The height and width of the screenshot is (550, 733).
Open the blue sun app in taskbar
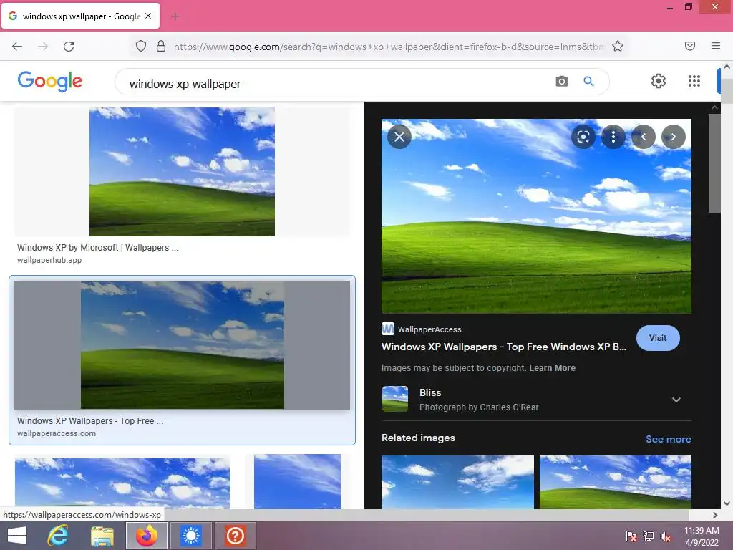pos(190,536)
